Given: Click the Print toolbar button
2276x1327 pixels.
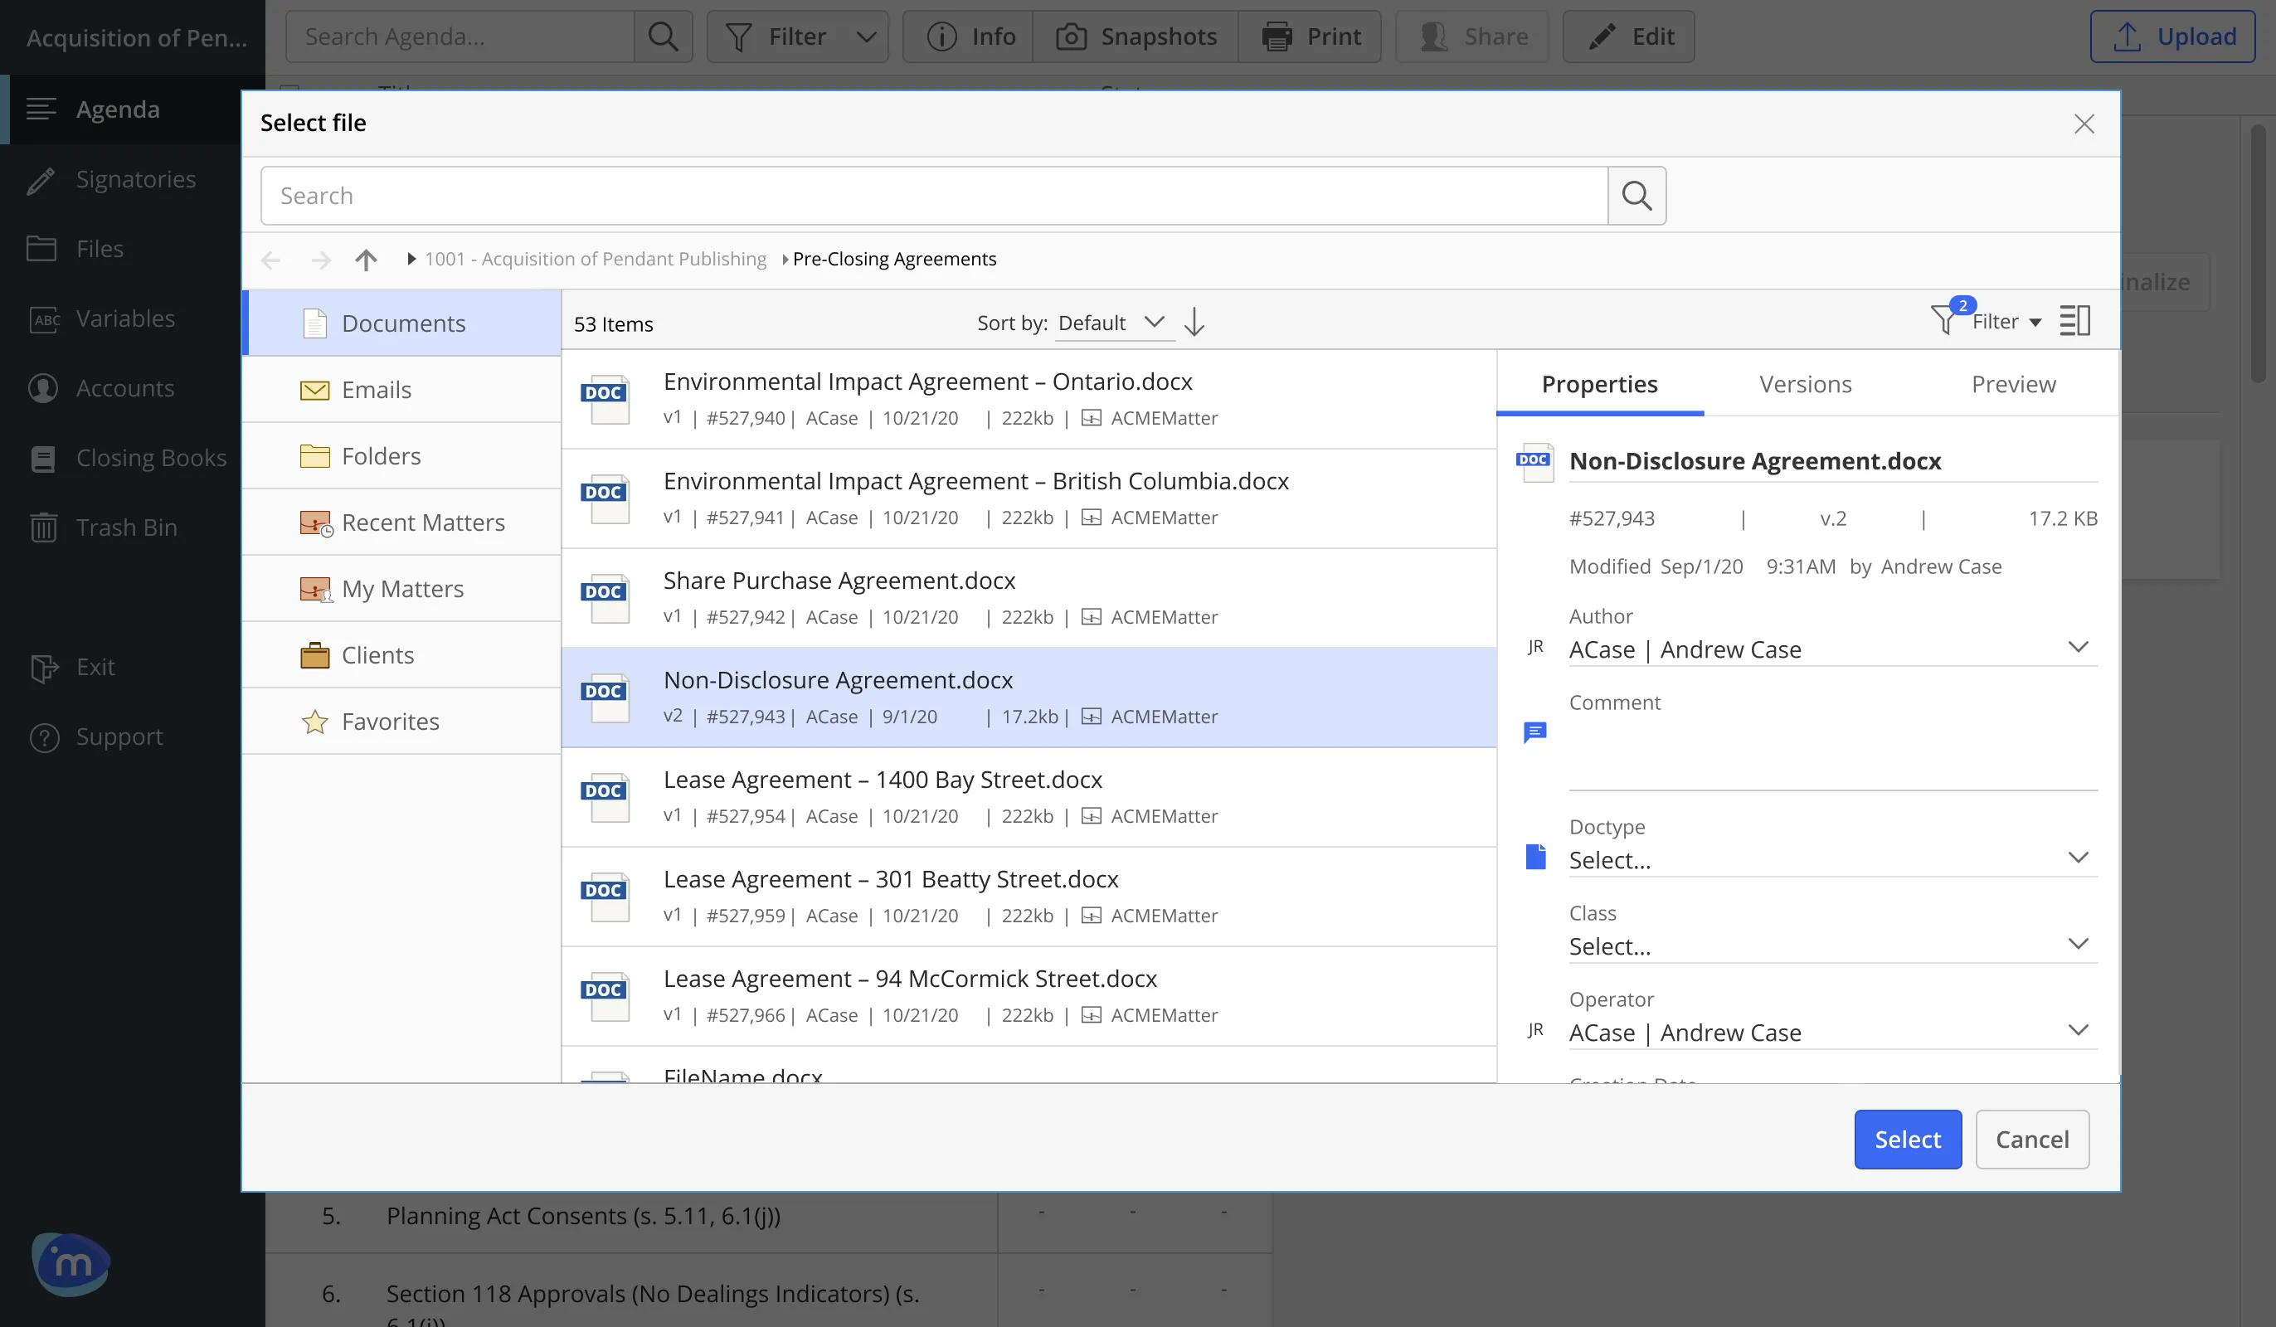Looking at the screenshot, I should (1310, 36).
